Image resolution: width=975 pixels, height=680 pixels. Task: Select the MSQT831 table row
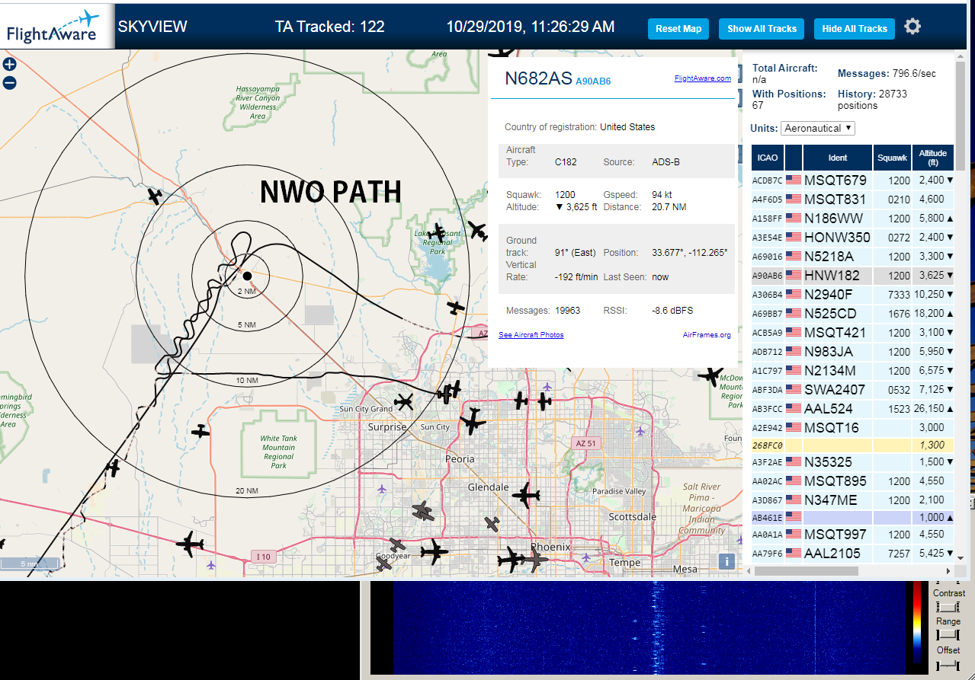point(852,200)
